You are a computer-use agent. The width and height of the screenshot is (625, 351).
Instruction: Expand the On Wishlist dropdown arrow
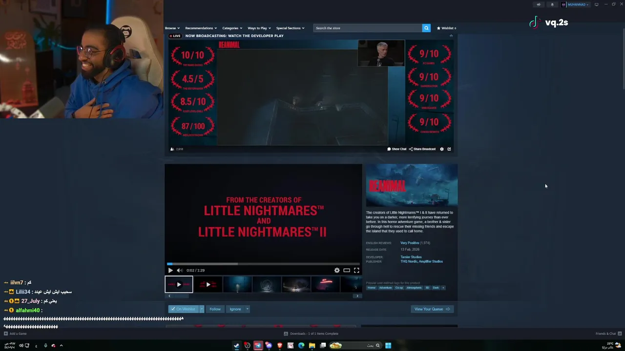click(x=201, y=309)
